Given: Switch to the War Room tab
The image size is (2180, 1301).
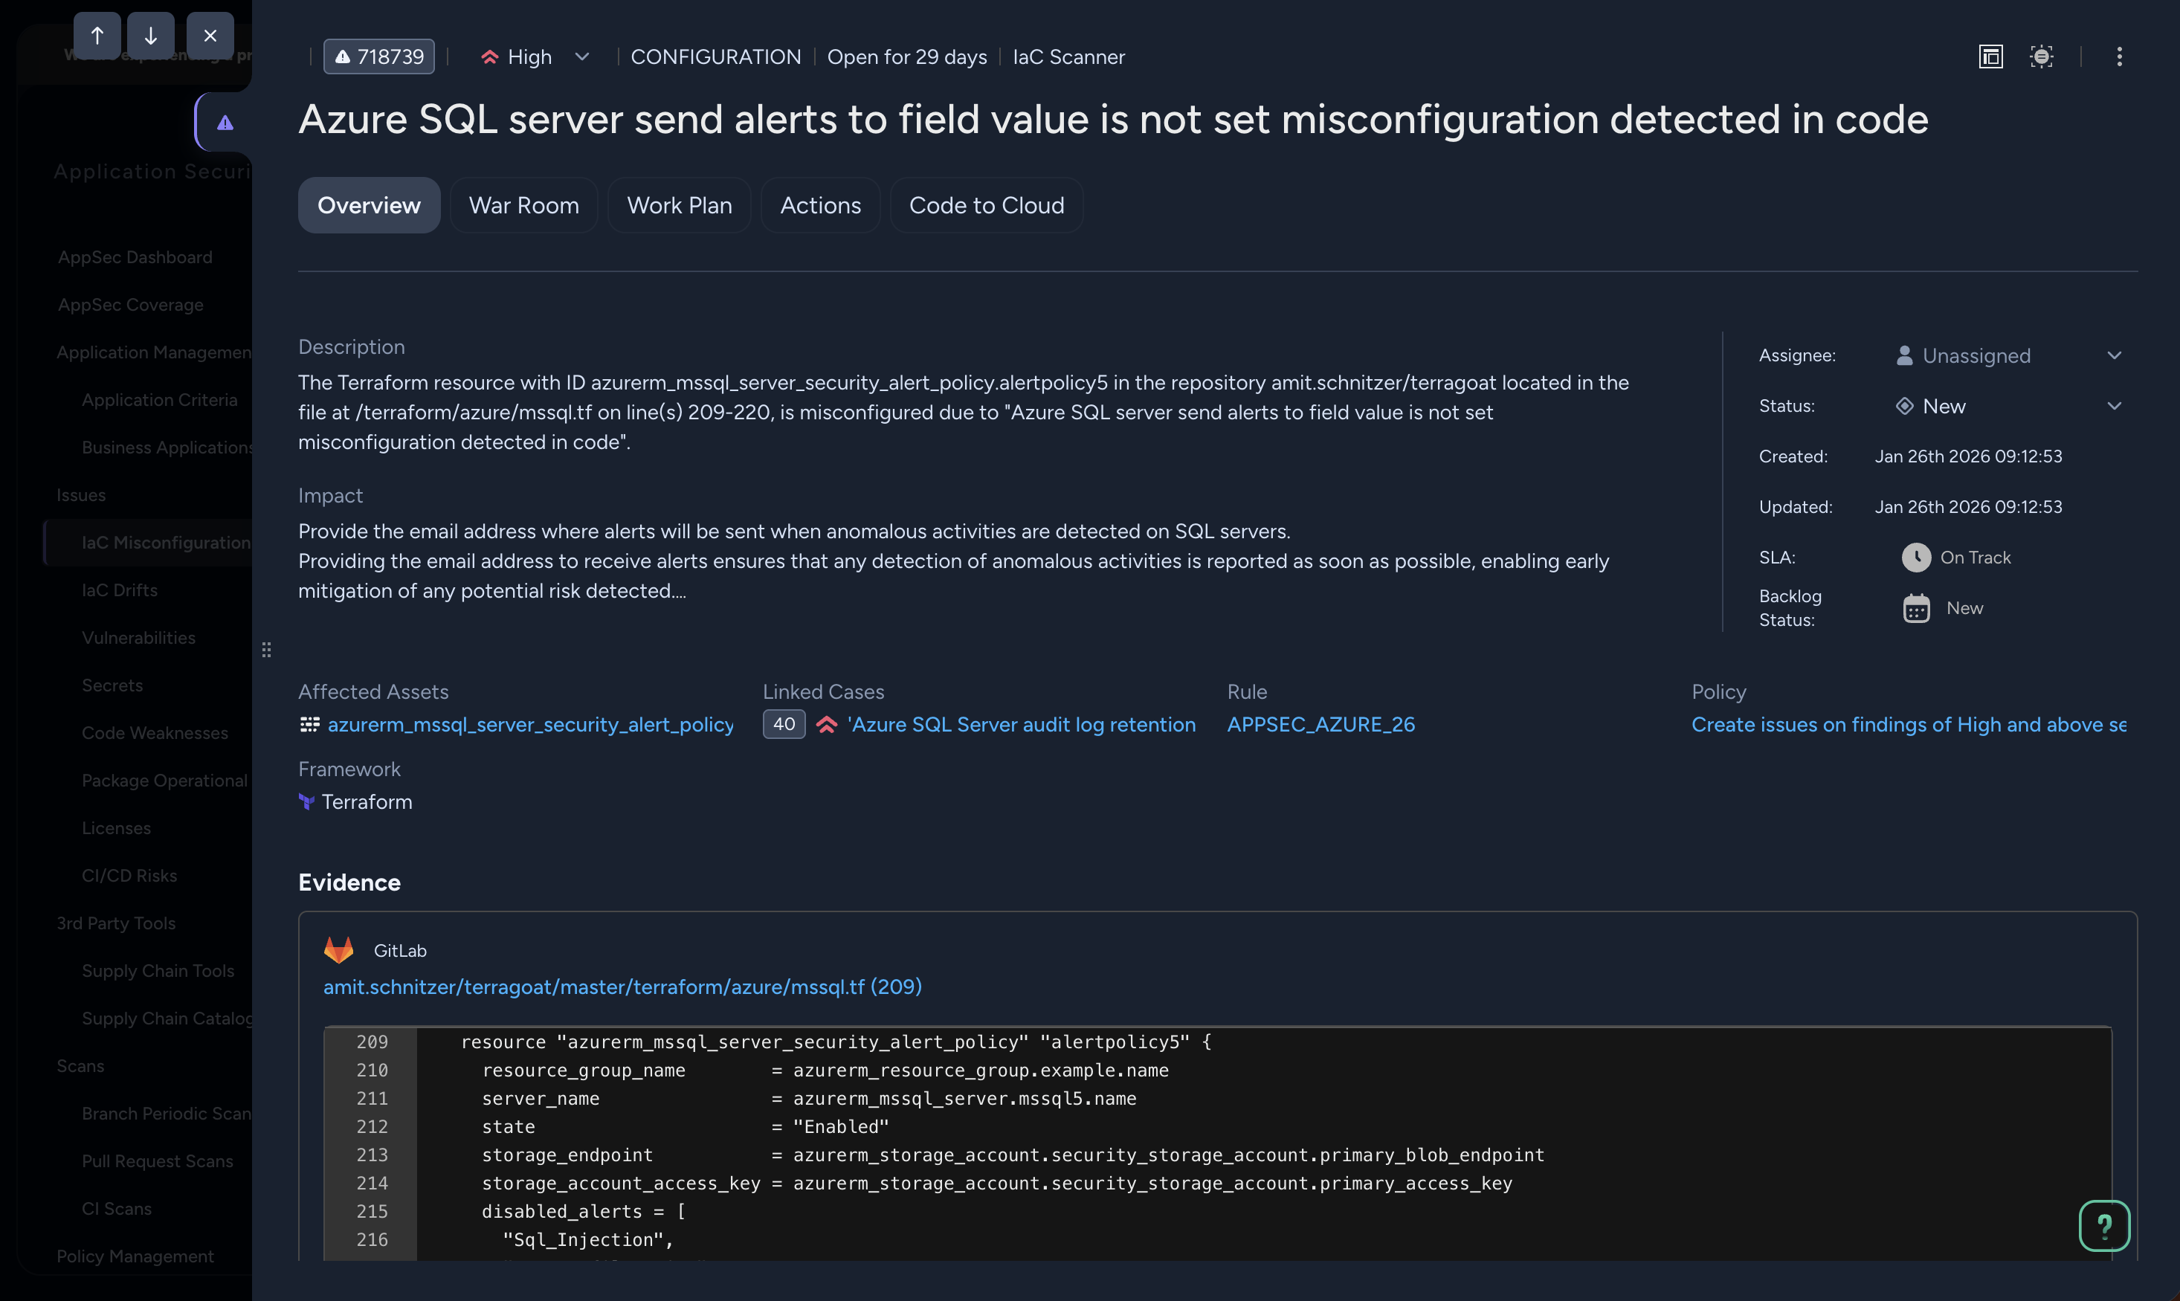Looking at the screenshot, I should [523, 204].
